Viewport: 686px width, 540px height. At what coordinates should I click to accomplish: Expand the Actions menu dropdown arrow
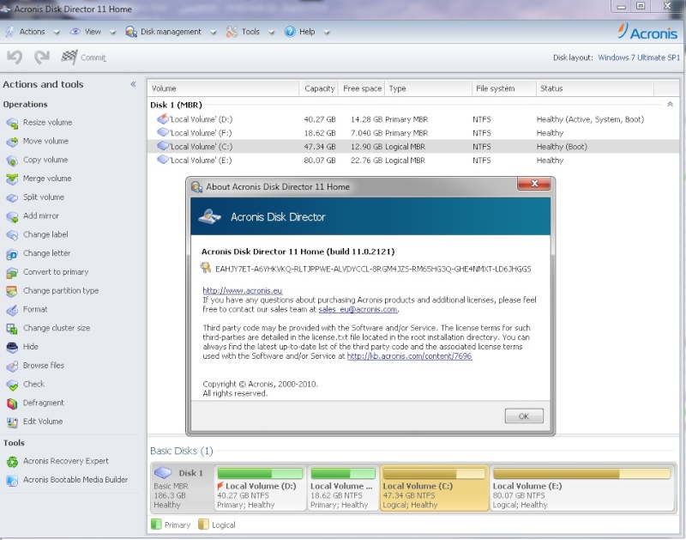coord(57,32)
